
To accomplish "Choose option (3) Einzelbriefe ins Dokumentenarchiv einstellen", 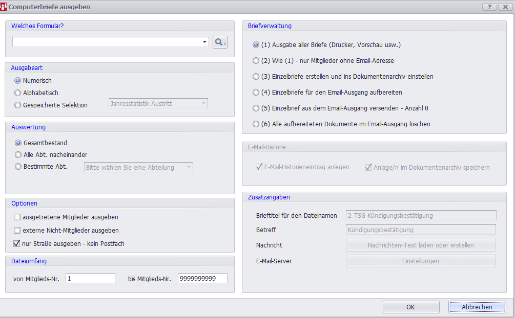I will pyautogui.click(x=256, y=77).
